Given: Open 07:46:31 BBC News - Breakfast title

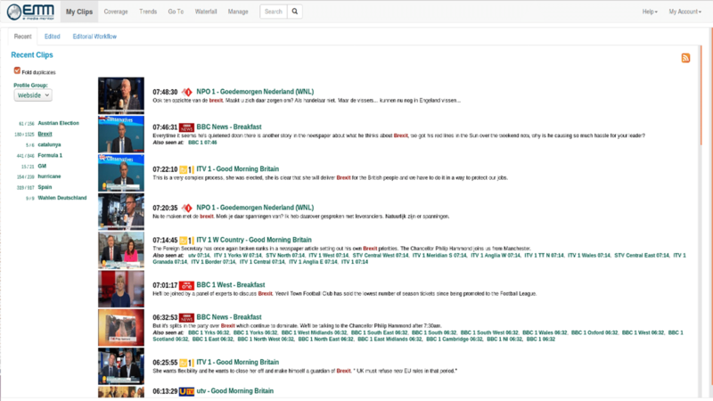Looking at the screenshot, I should pyautogui.click(x=229, y=127).
